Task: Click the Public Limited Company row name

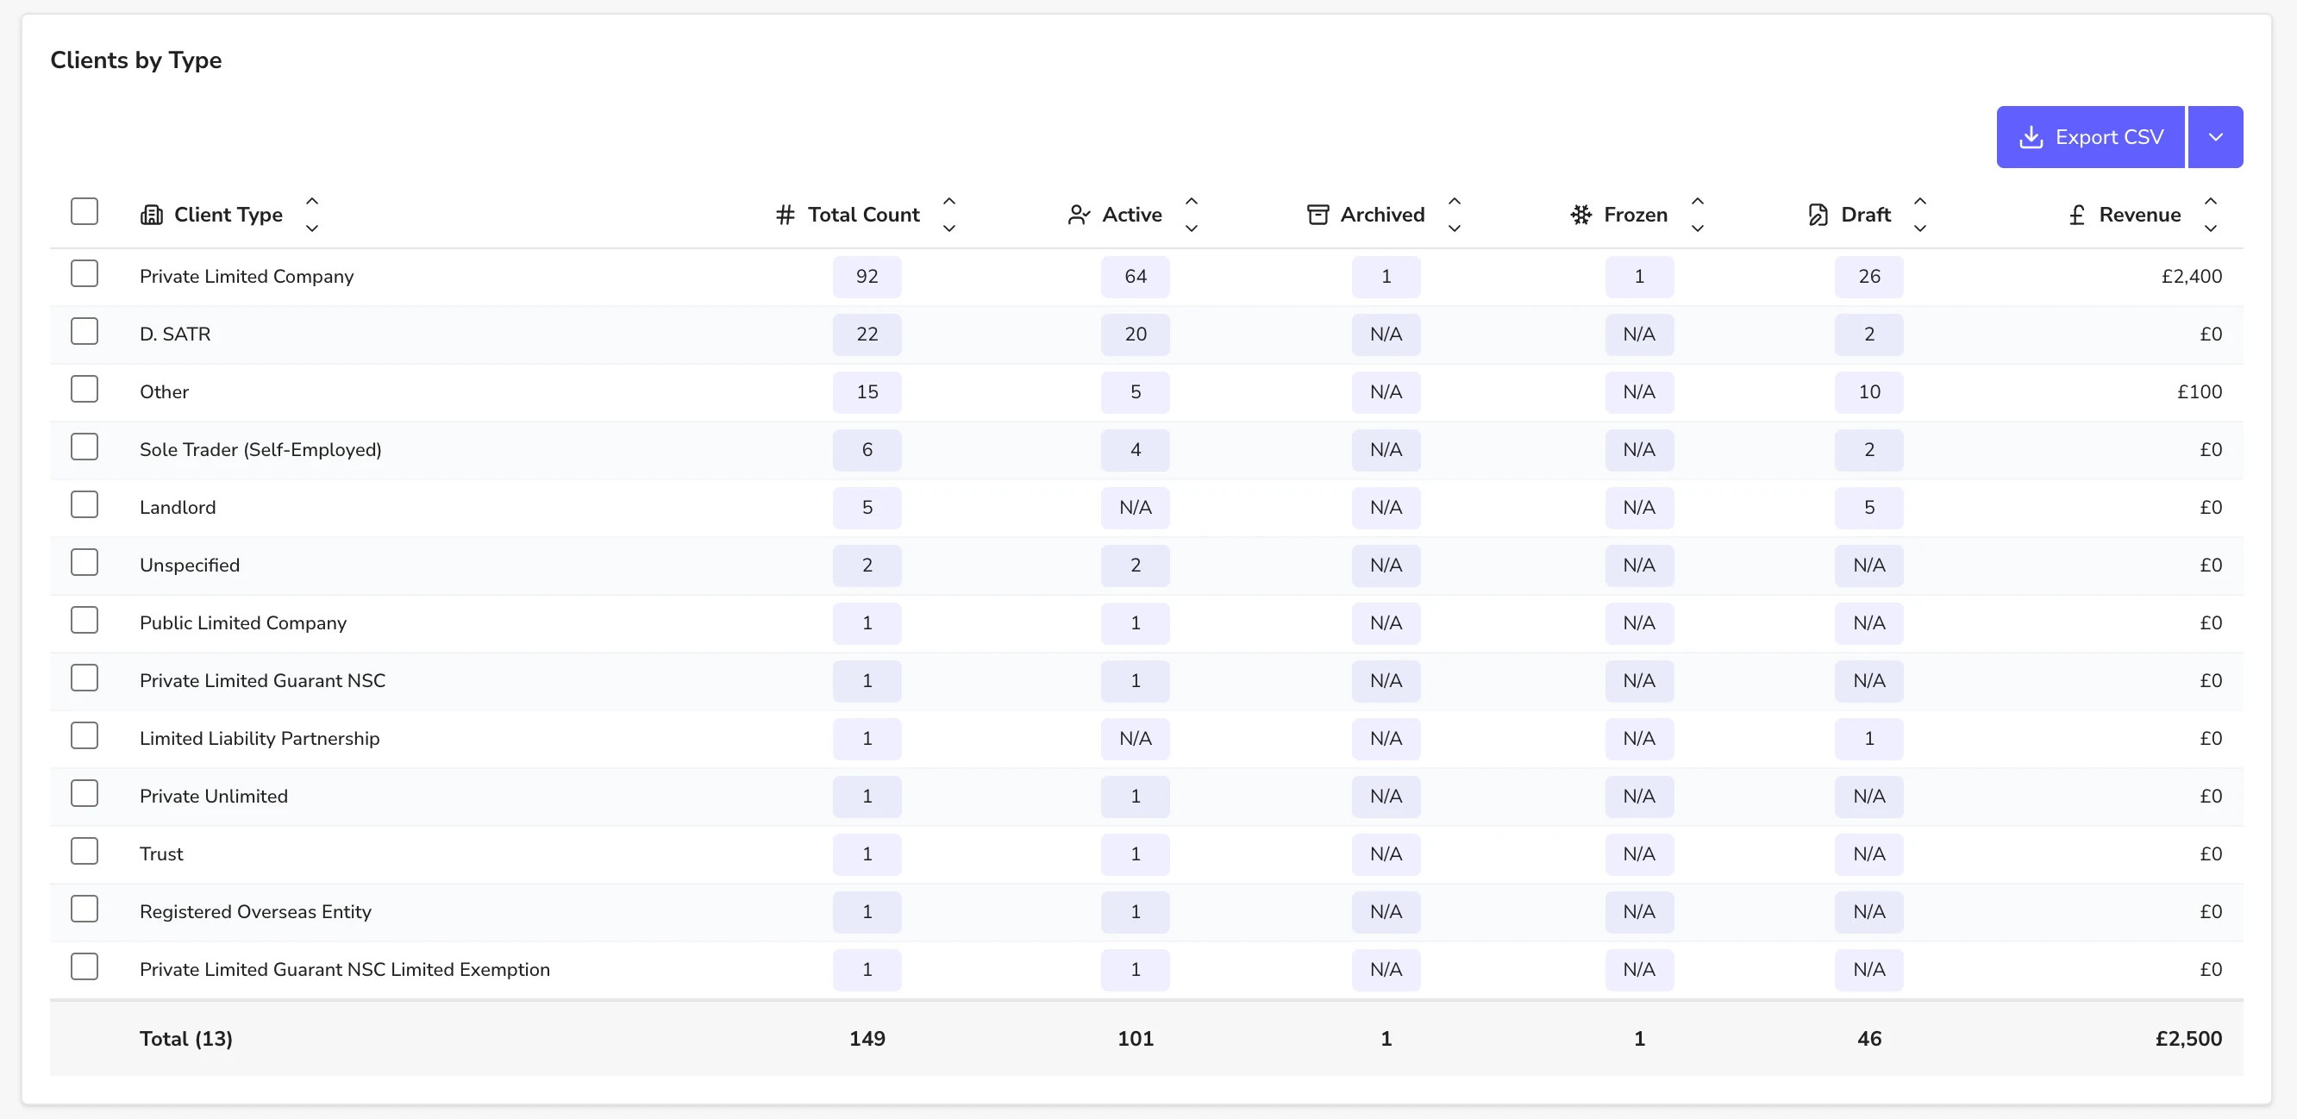Action: point(242,622)
